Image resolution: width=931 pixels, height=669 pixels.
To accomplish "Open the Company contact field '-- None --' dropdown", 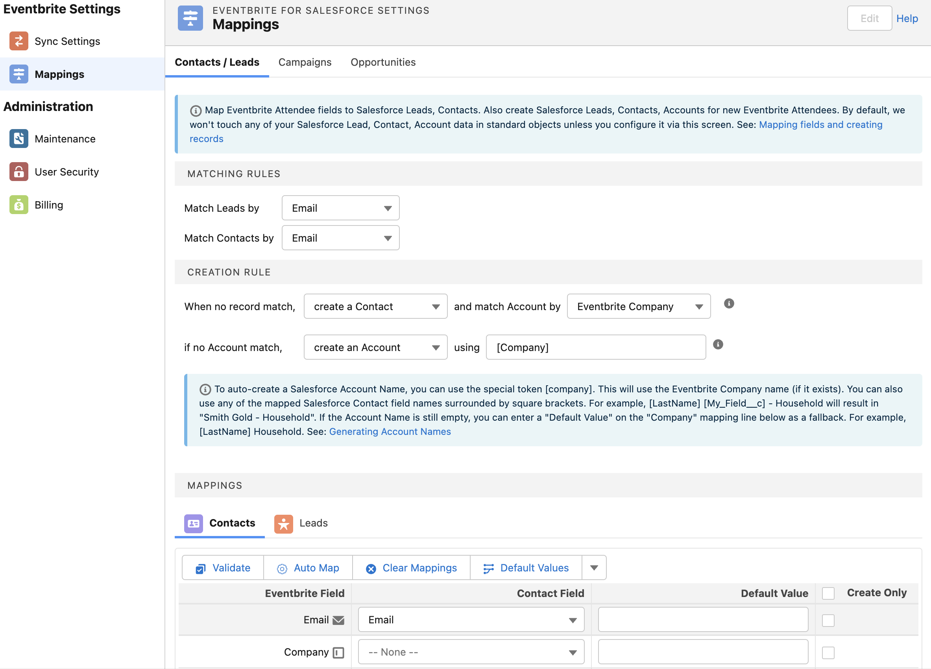I will pos(471,652).
